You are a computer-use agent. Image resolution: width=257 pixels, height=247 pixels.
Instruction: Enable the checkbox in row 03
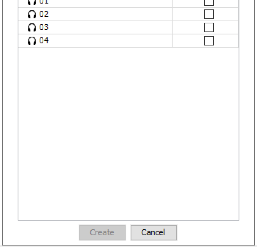tap(209, 28)
